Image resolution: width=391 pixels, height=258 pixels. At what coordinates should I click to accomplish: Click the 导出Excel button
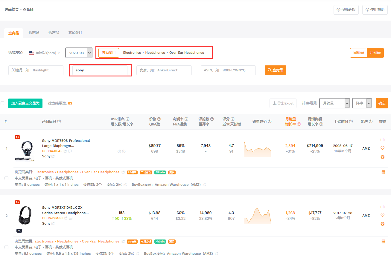(x=283, y=103)
